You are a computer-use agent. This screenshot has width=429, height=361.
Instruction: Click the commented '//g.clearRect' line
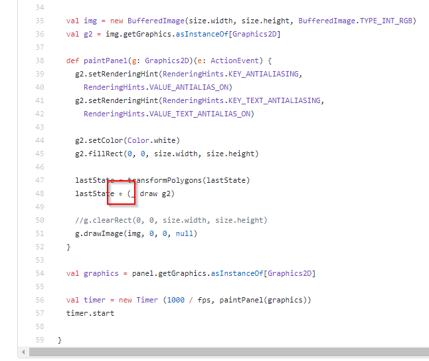(x=171, y=221)
